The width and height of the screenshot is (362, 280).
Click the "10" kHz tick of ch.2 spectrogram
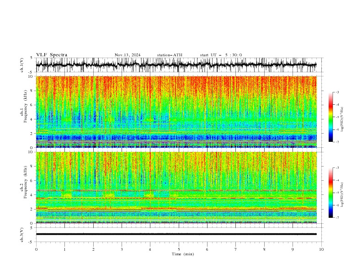coord(31,152)
